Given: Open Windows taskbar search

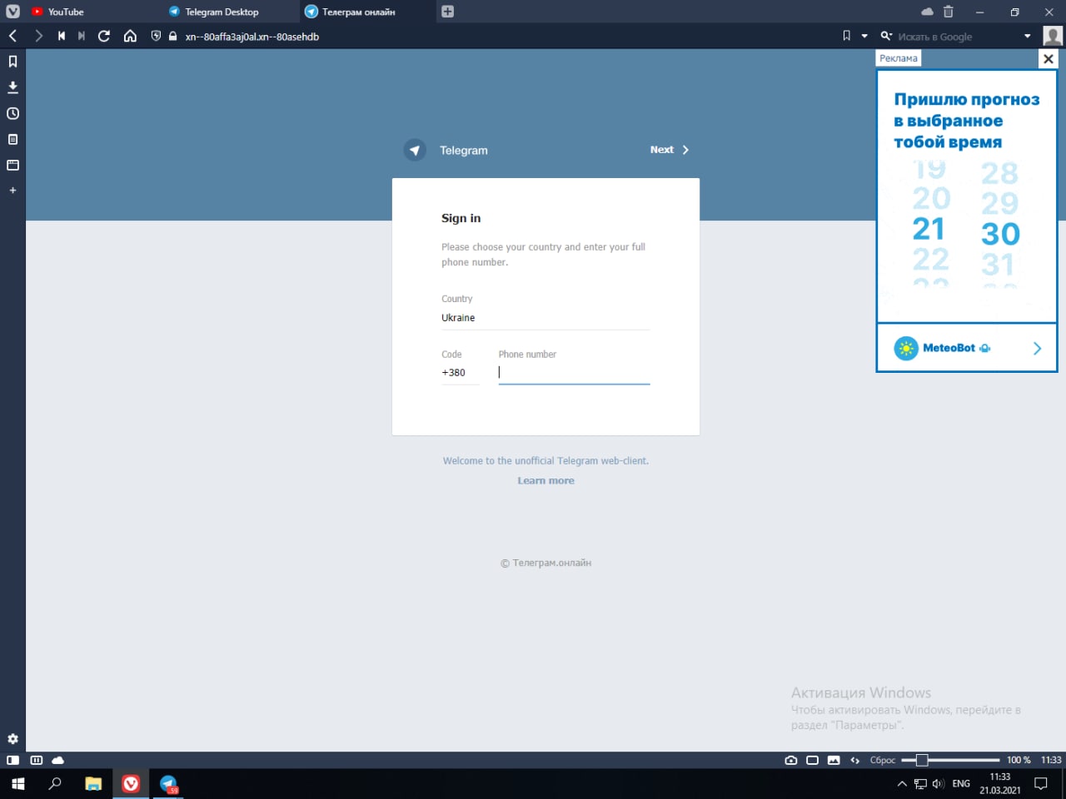Looking at the screenshot, I should [x=55, y=783].
